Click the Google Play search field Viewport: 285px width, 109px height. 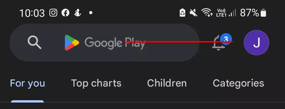click(105, 42)
